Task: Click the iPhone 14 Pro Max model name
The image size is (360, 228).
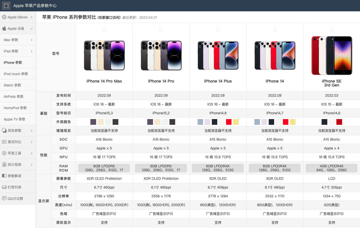Action: (104, 81)
